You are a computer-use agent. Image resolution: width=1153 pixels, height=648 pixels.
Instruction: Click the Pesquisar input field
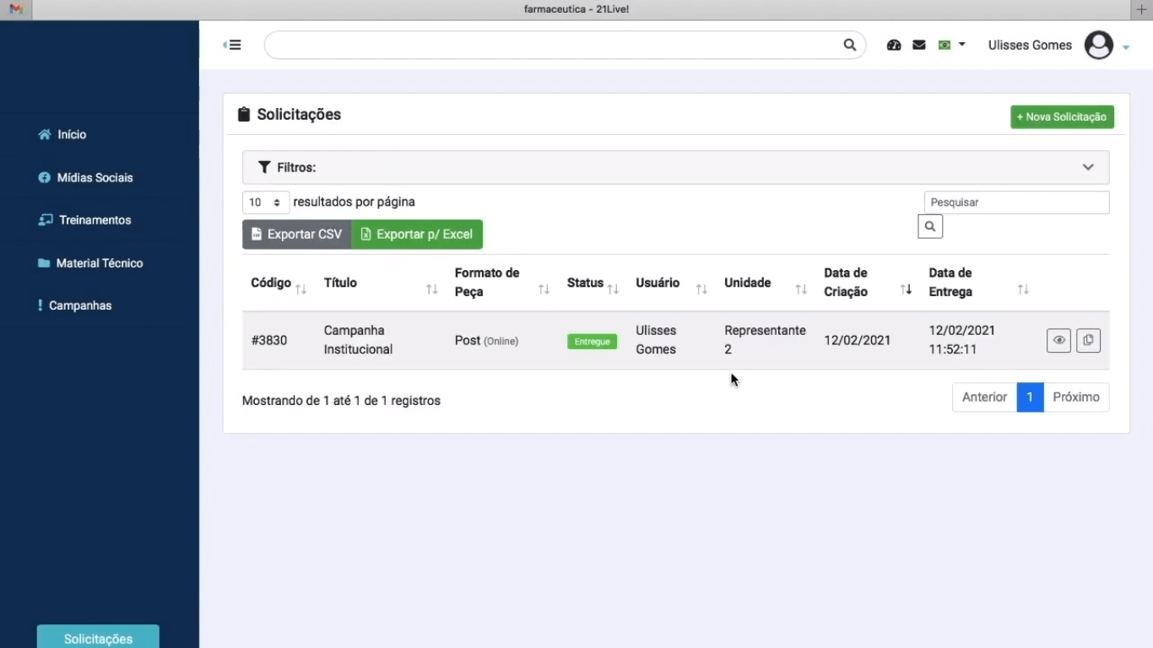pyautogui.click(x=1016, y=202)
